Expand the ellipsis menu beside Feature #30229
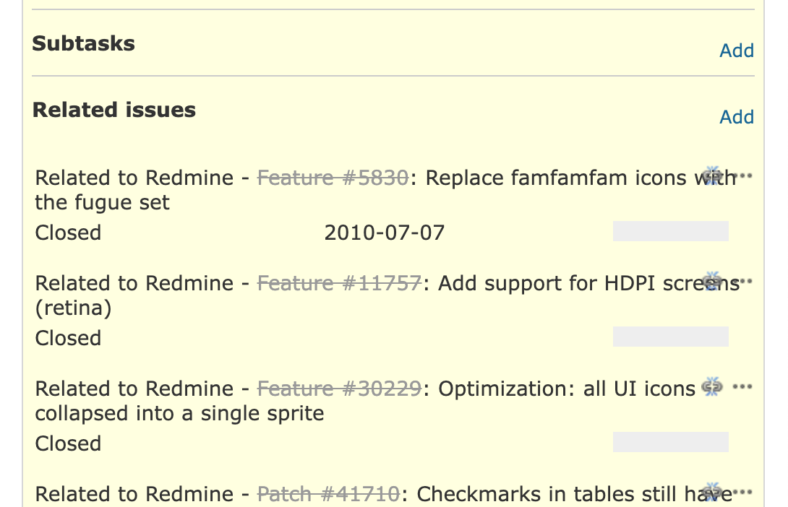 (x=742, y=386)
